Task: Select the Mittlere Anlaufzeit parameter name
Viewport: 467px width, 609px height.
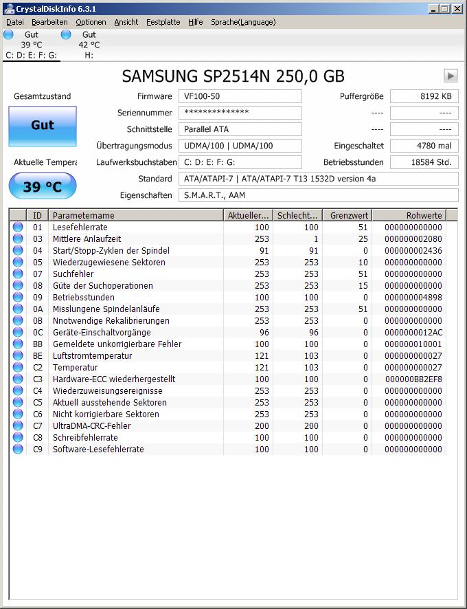Action: (x=87, y=239)
